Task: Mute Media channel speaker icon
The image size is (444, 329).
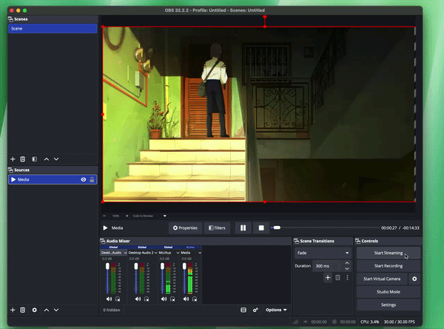Action: tap(186, 299)
